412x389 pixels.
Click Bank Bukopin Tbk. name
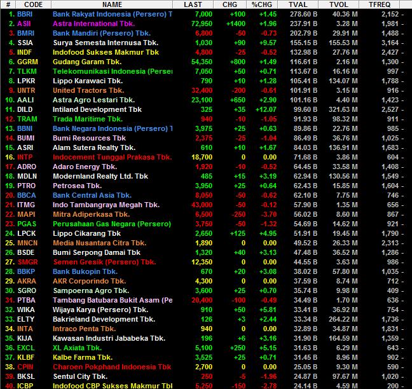click(85, 271)
